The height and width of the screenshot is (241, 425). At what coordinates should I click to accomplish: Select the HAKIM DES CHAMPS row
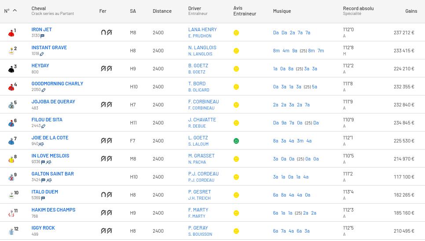point(212,212)
